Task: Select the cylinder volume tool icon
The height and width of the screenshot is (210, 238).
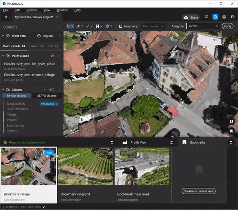Action: point(107,26)
